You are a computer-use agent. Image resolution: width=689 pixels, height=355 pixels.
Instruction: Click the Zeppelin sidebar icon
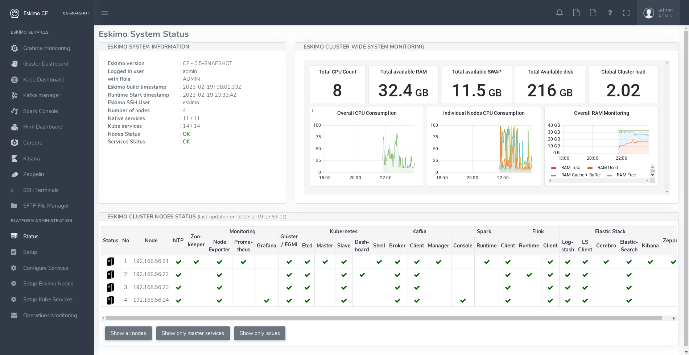point(14,174)
